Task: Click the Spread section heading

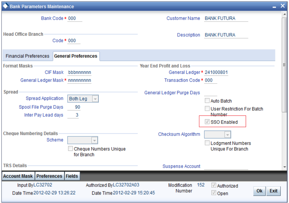Action: pos(11,92)
